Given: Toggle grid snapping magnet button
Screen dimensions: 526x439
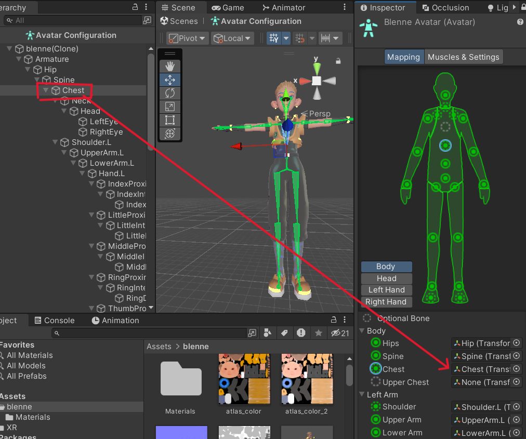Looking at the screenshot, I should [299, 38].
